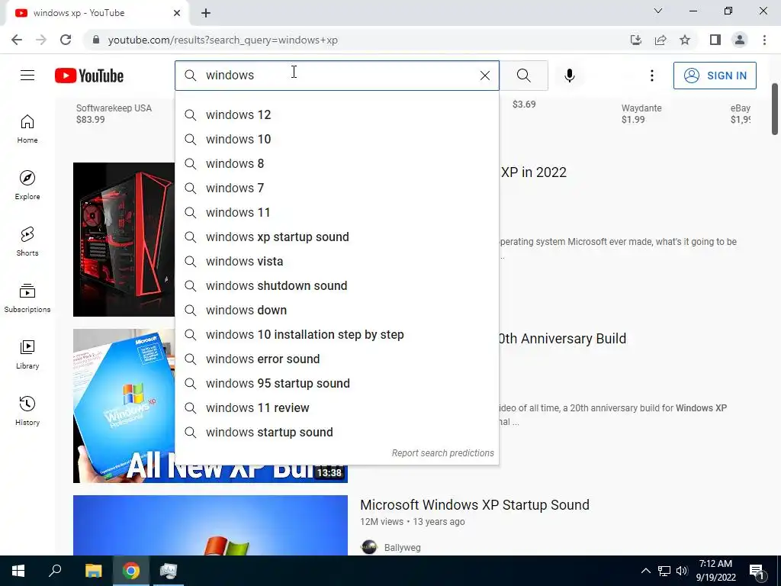Open the volume control in tray
The height and width of the screenshot is (586, 781).
coord(681,571)
